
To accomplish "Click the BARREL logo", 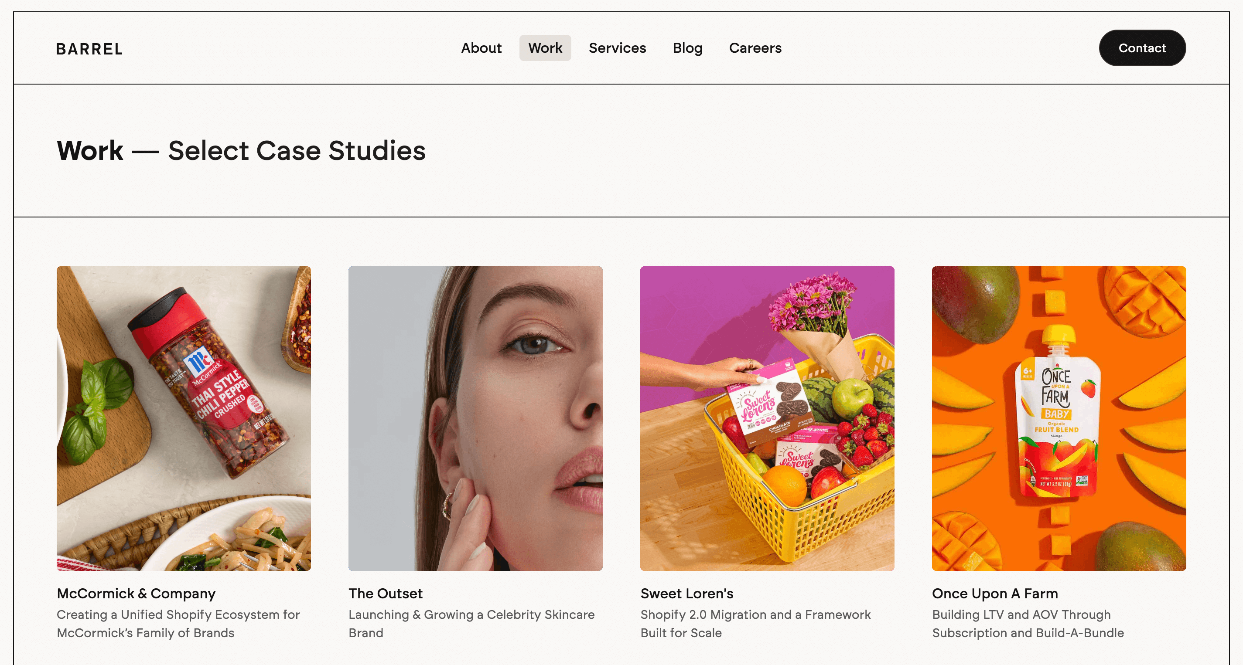I will 89,49.
